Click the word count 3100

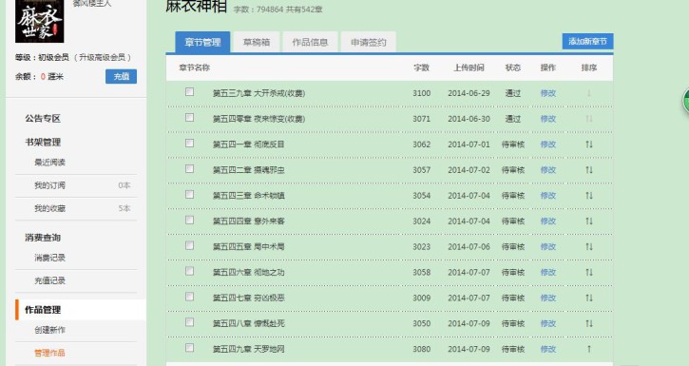[x=421, y=93]
